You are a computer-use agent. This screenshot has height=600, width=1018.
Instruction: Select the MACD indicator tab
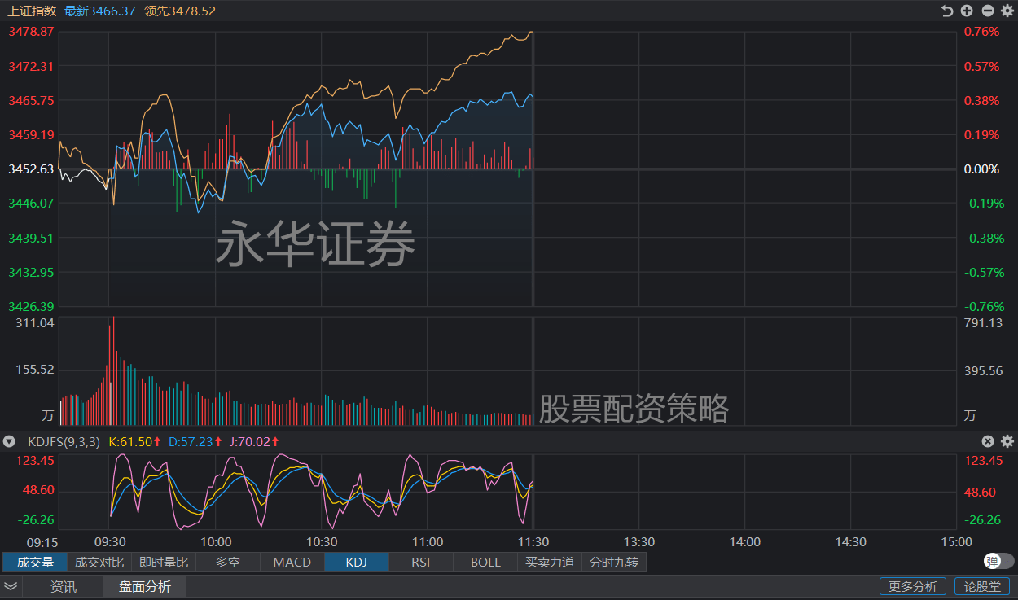[292, 562]
